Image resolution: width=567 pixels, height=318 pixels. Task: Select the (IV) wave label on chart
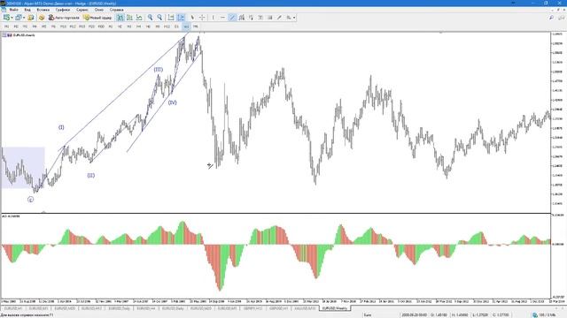point(173,102)
